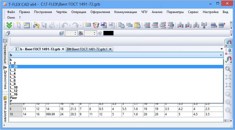Open a file with the folder icon

[36, 25]
